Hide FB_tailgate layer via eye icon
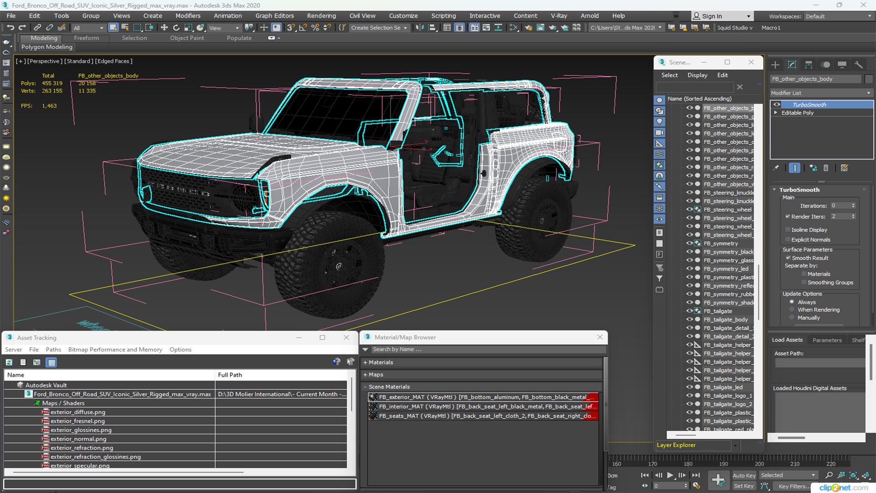Viewport: 876px width, 493px height. pyautogui.click(x=689, y=311)
